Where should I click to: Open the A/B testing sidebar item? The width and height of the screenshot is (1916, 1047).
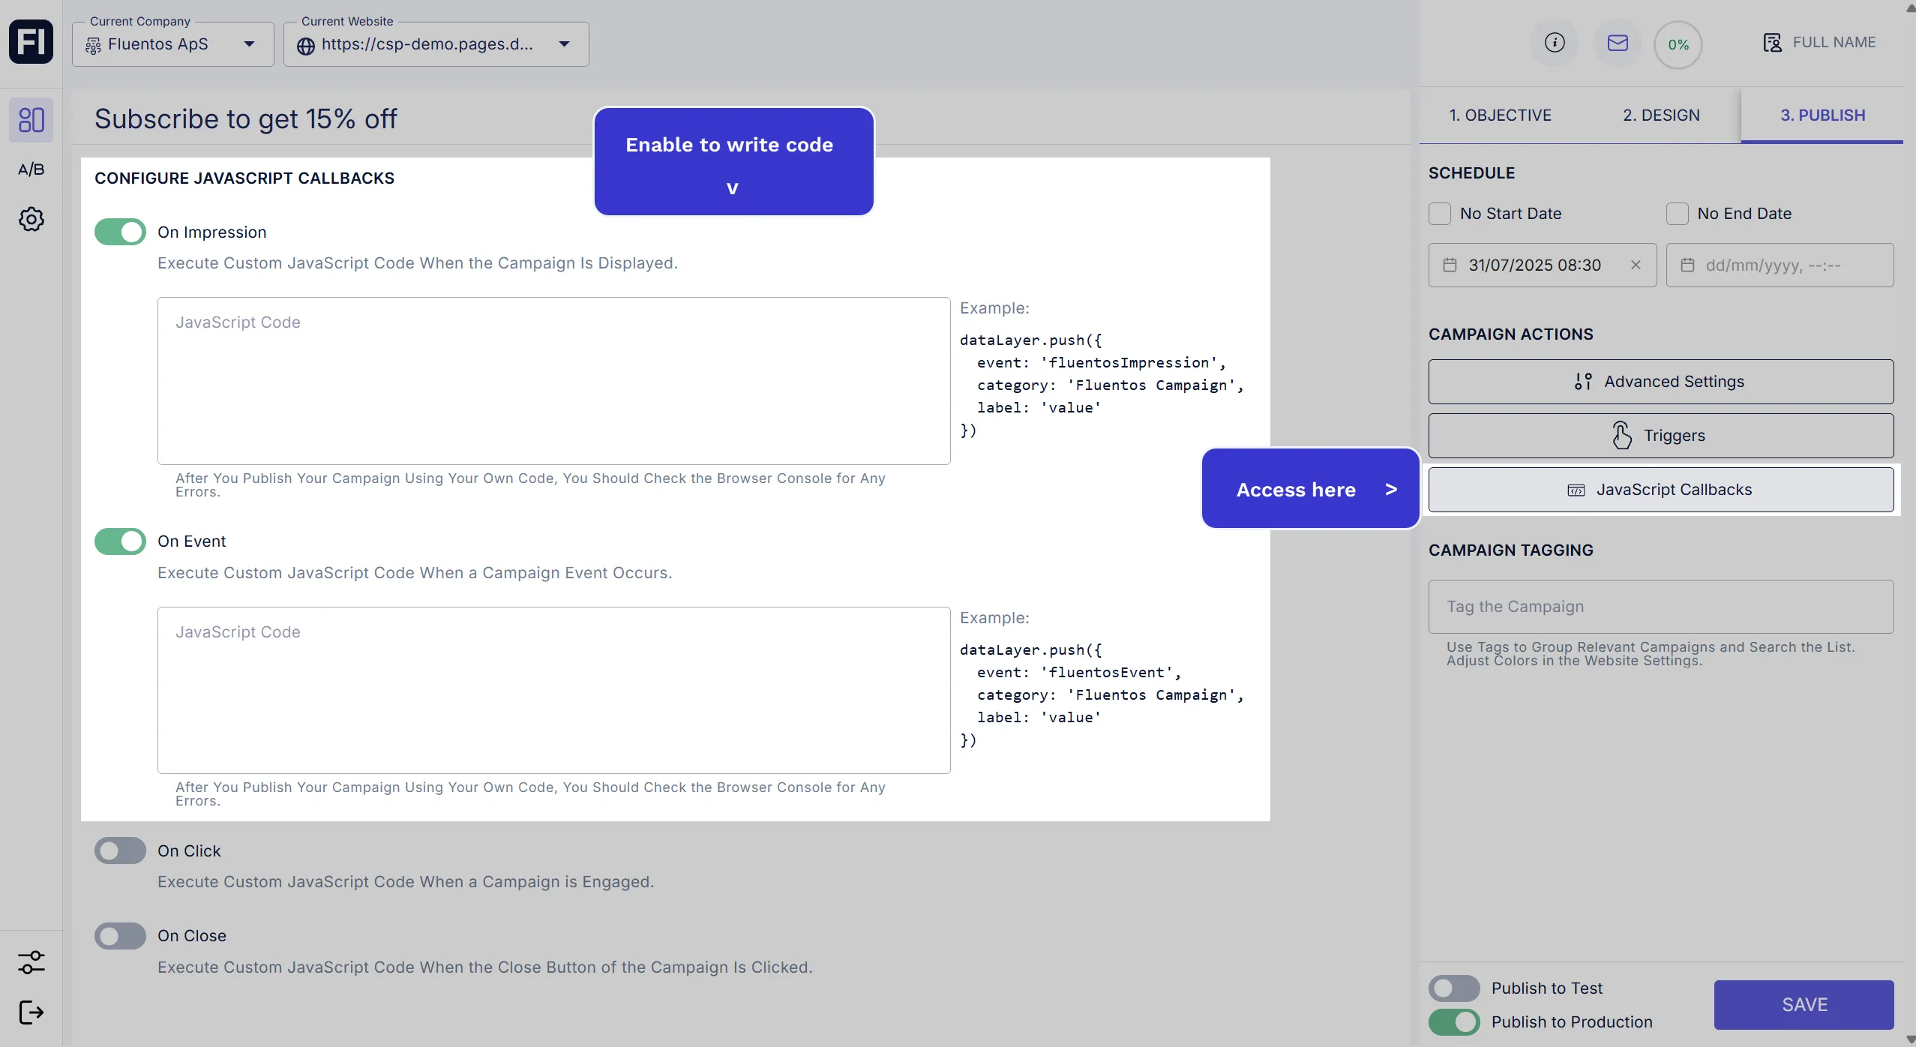pos(31,169)
